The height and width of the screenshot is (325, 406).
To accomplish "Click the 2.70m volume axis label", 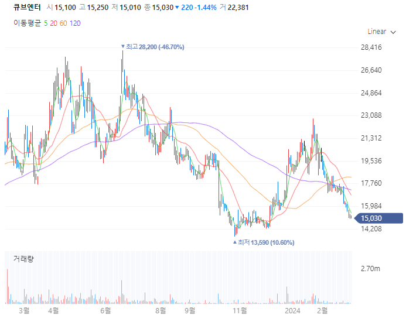I will click(x=370, y=269).
